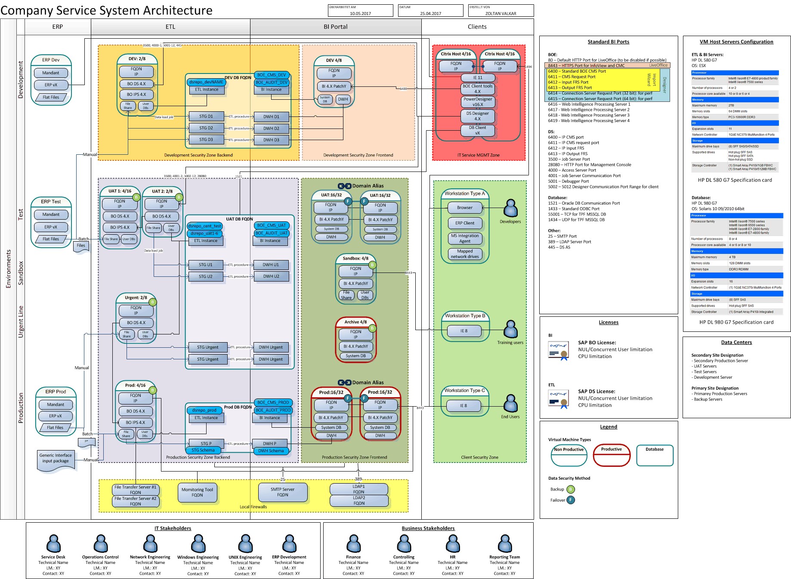The width and height of the screenshot is (791, 579).
Task: Click the Finance stakeholder person icon
Action: click(x=353, y=543)
